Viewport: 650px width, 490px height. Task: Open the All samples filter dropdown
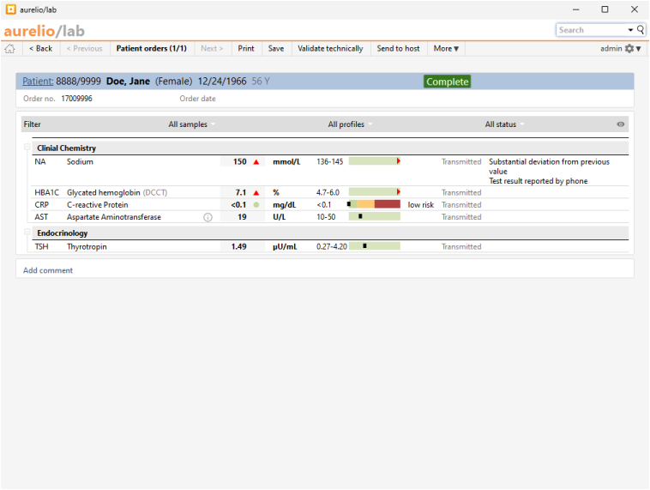click(191, 124)
